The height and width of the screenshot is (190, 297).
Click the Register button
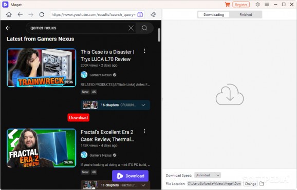[241, 5]
